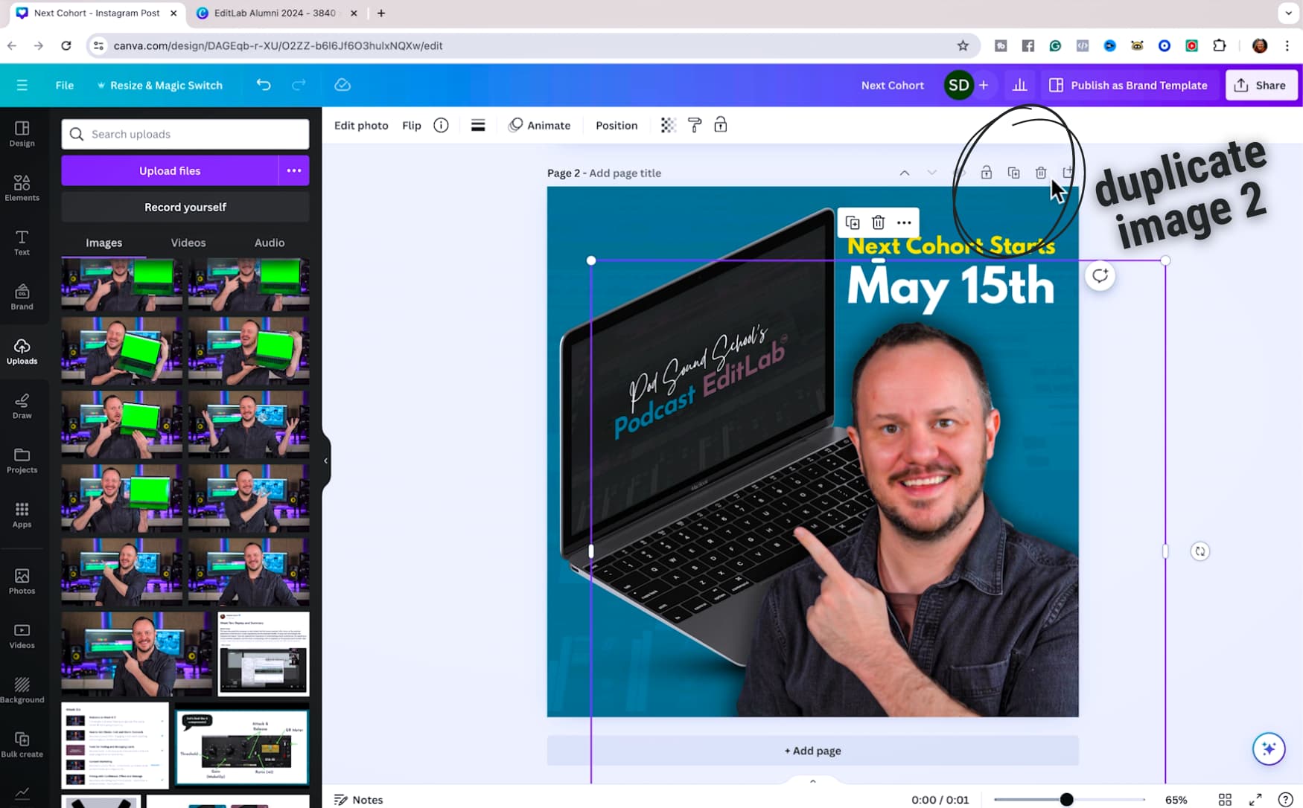Click the SD user avatar
The height and width of the screenshot is (808, 1303).
959,85
